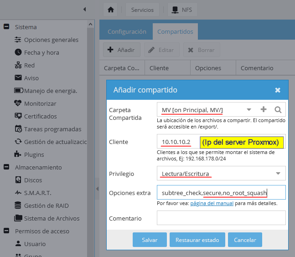
Task: Click the Añadir plus icon
Action: click(110, 50)
